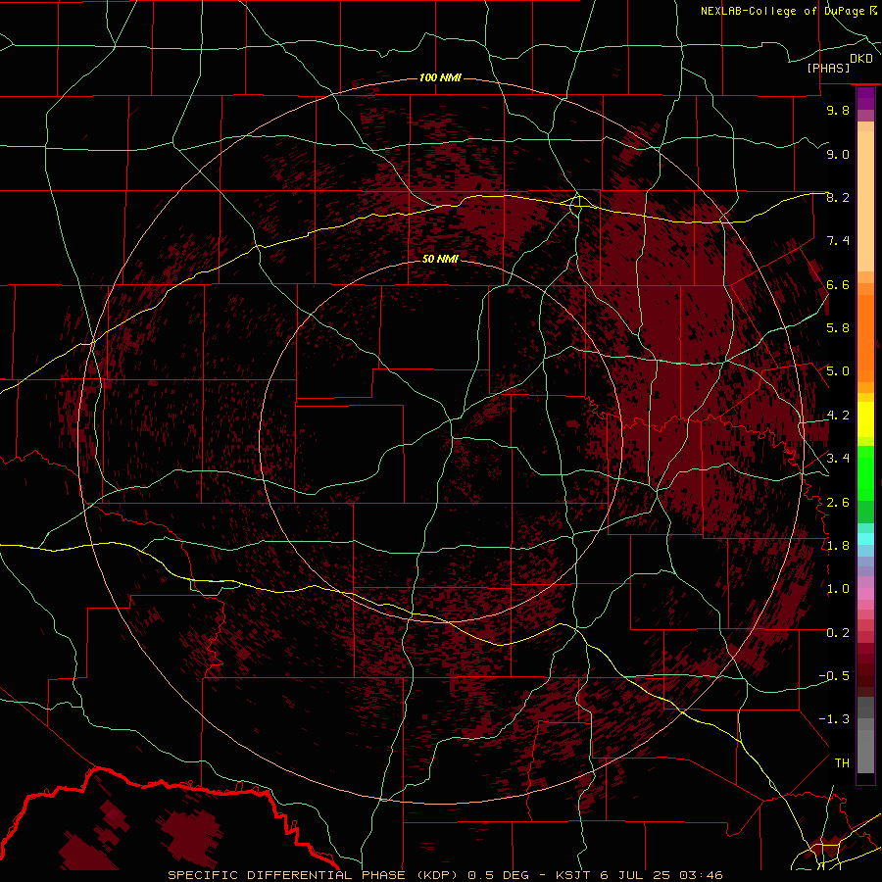Click the 1.0 value on the color scale

point(838,589)
